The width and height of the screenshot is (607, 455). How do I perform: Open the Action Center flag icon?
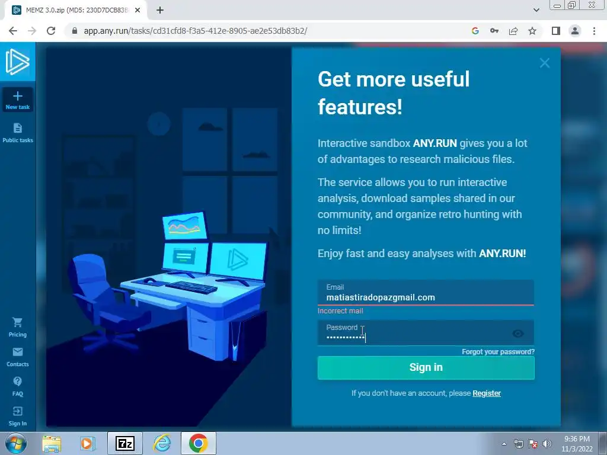point(533,444)
